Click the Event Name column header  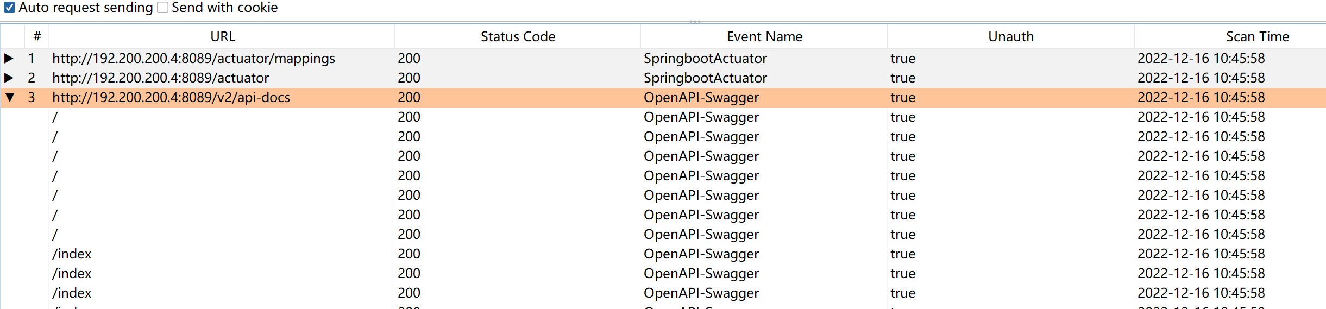coord(764,36)
